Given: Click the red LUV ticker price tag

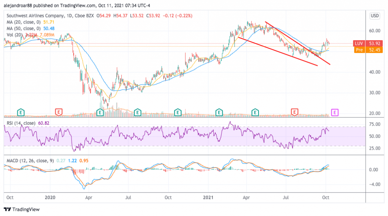Looking at the screenshot, I should pyautogui.click(x=368, y=44).
